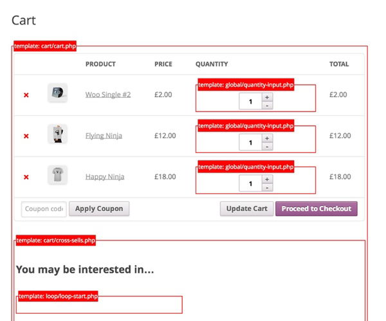Open the Woo Single #2 product link
Image resolution: width=386 pixels, height=321 pixels.
coord(108,95)
